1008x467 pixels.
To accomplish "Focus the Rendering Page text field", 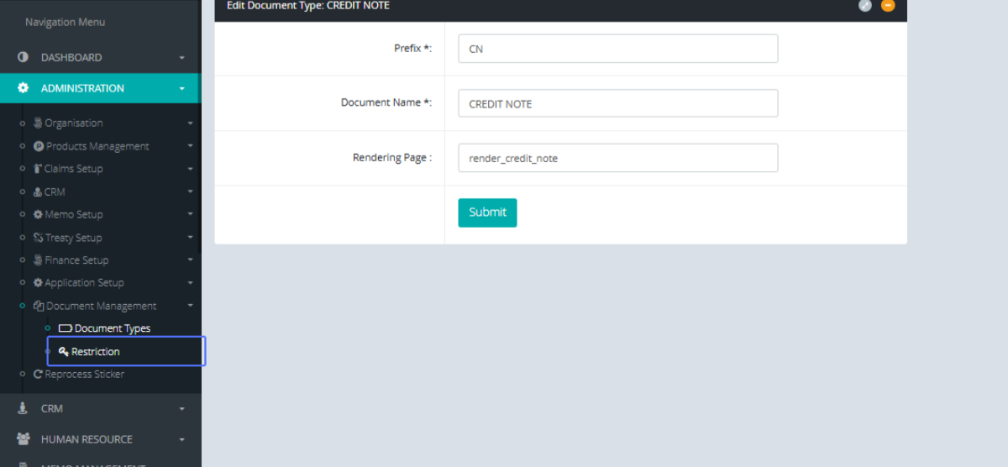I will (x=617, y=158).
